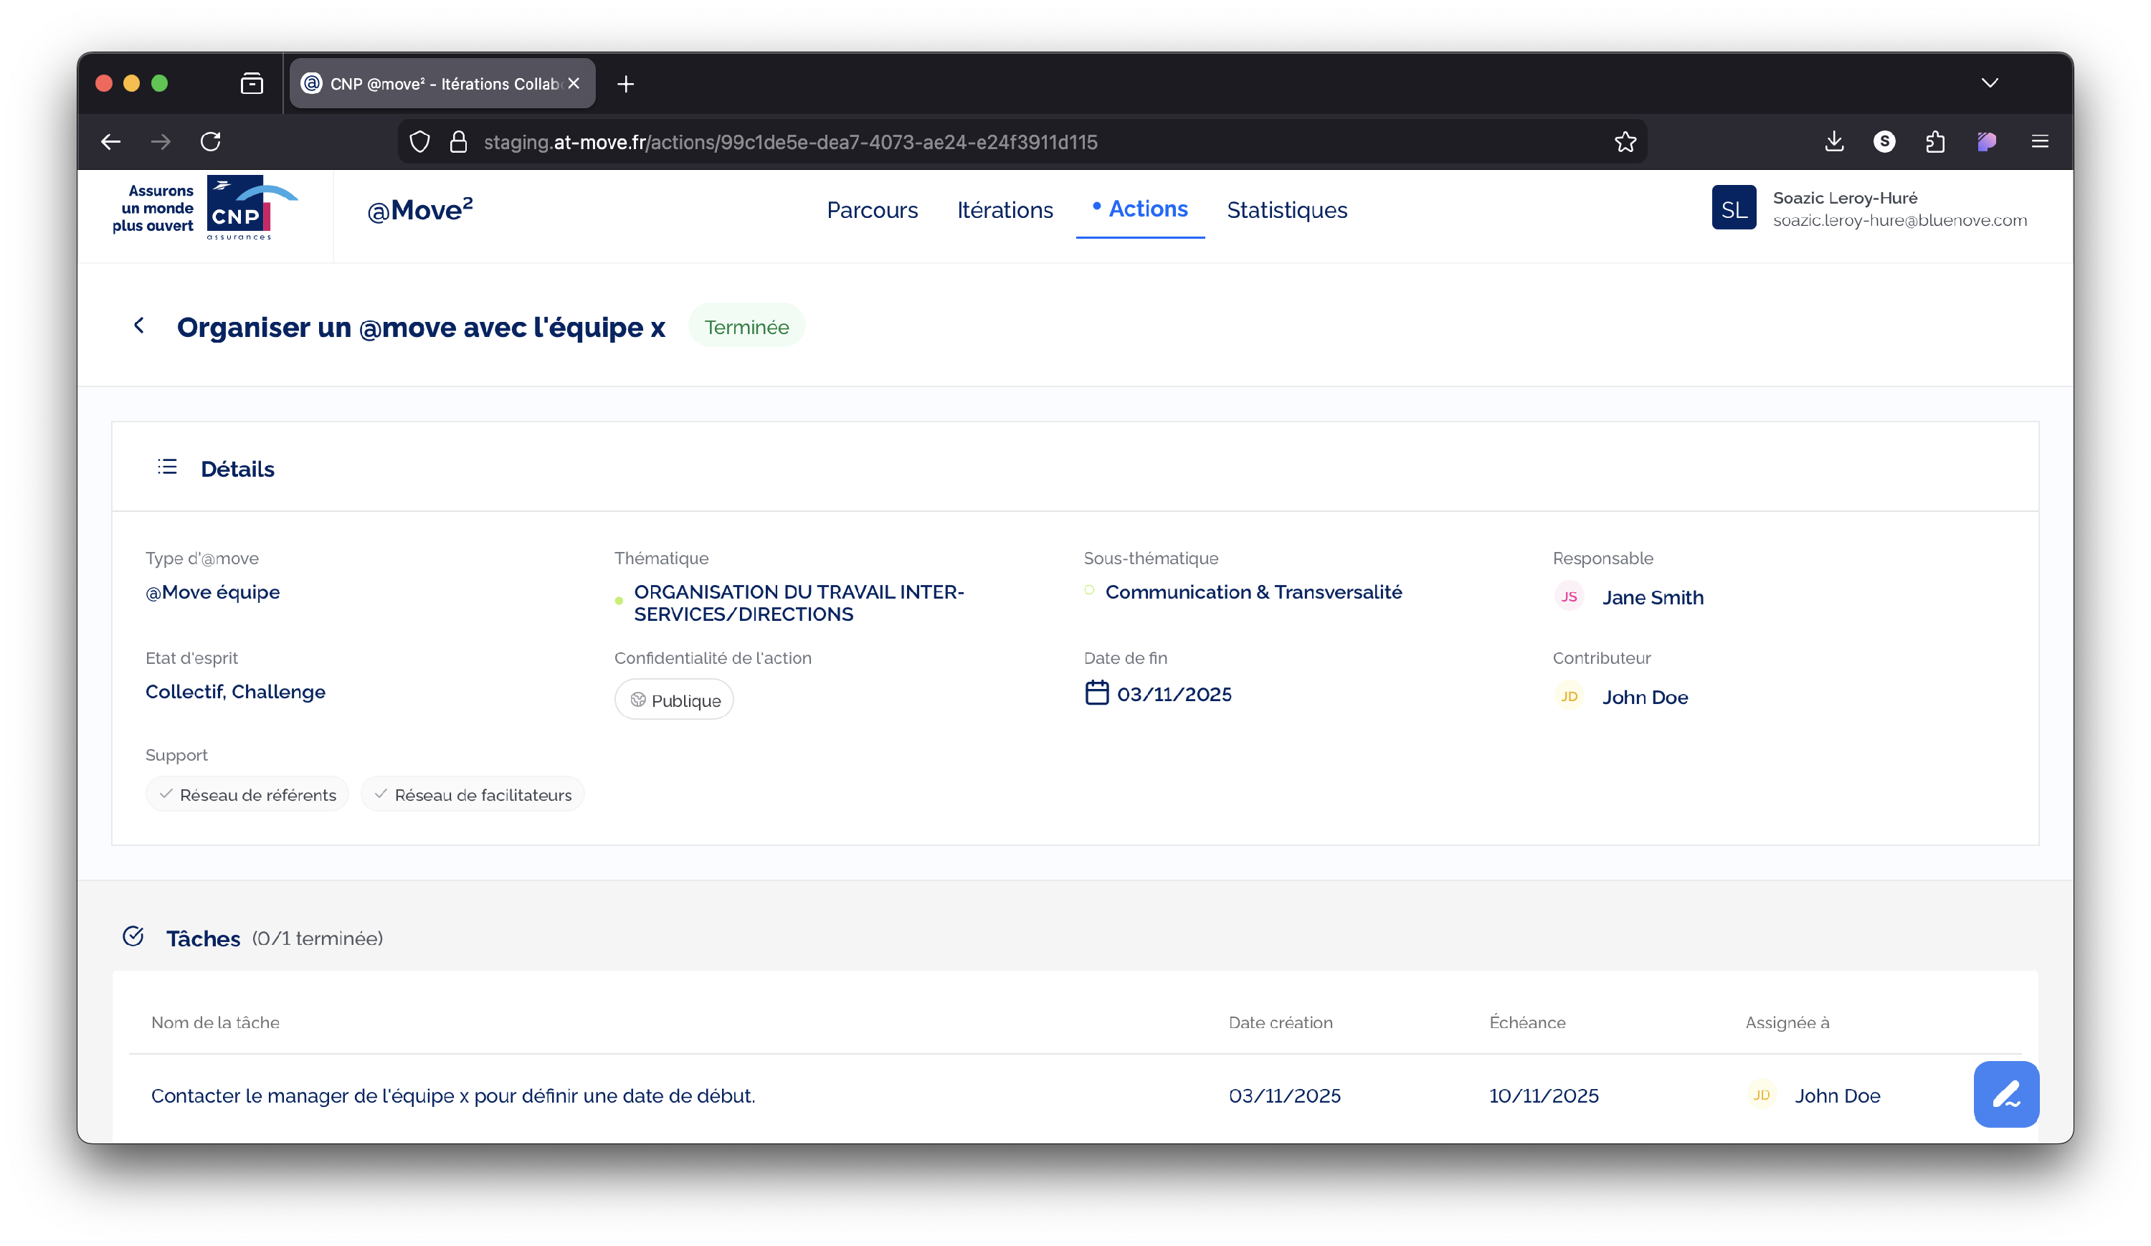Click the Publique confidentiality badge
This screenshot has height=1246, width=2151.
click(x=674, y=700)
